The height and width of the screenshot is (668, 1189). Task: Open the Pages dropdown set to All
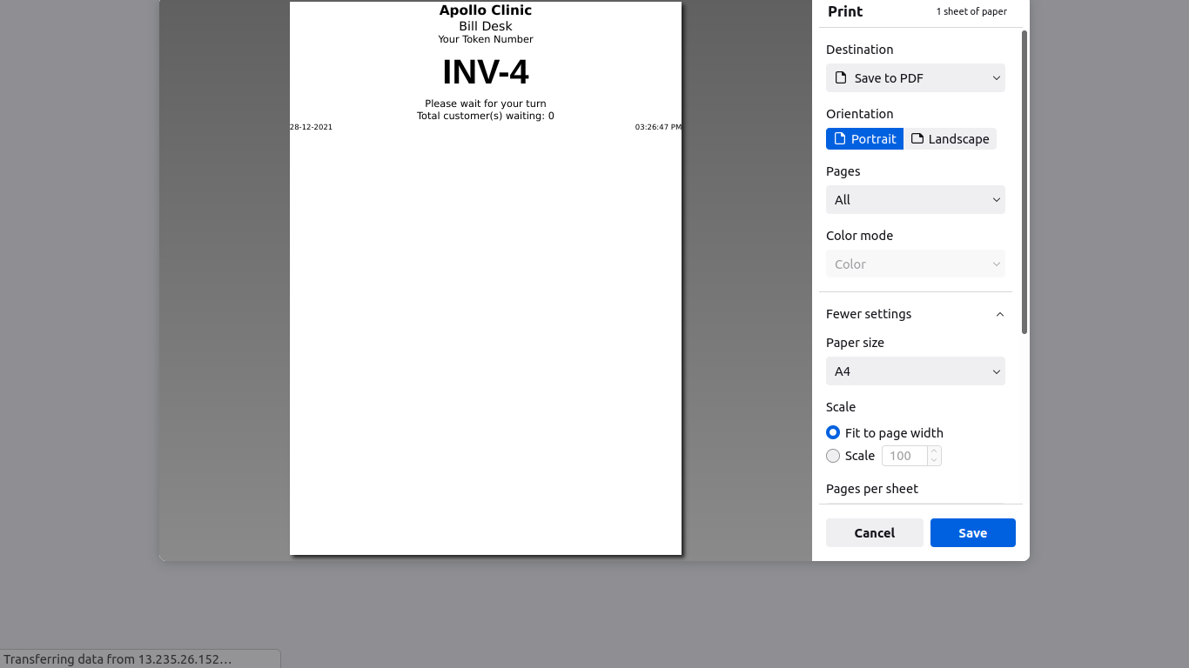915,200
